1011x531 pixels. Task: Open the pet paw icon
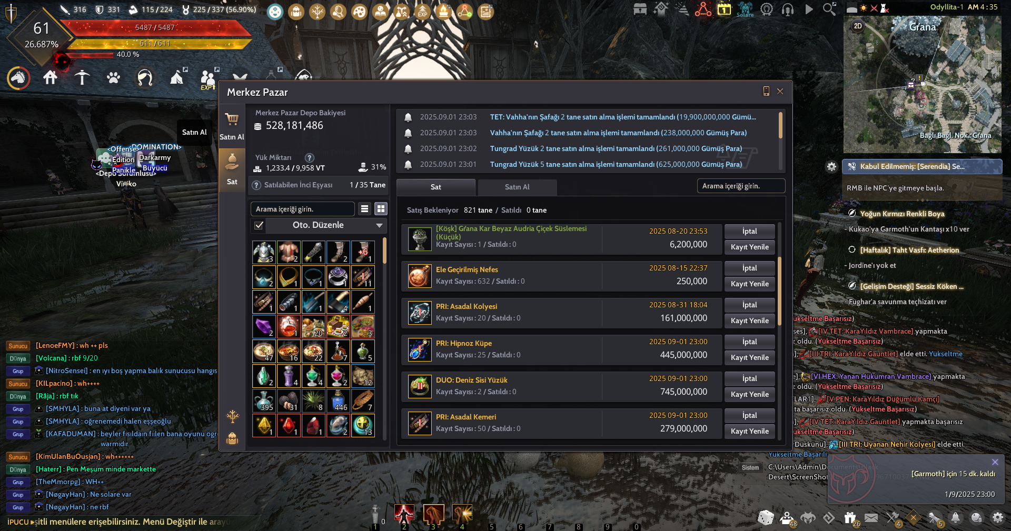point(113,78)
